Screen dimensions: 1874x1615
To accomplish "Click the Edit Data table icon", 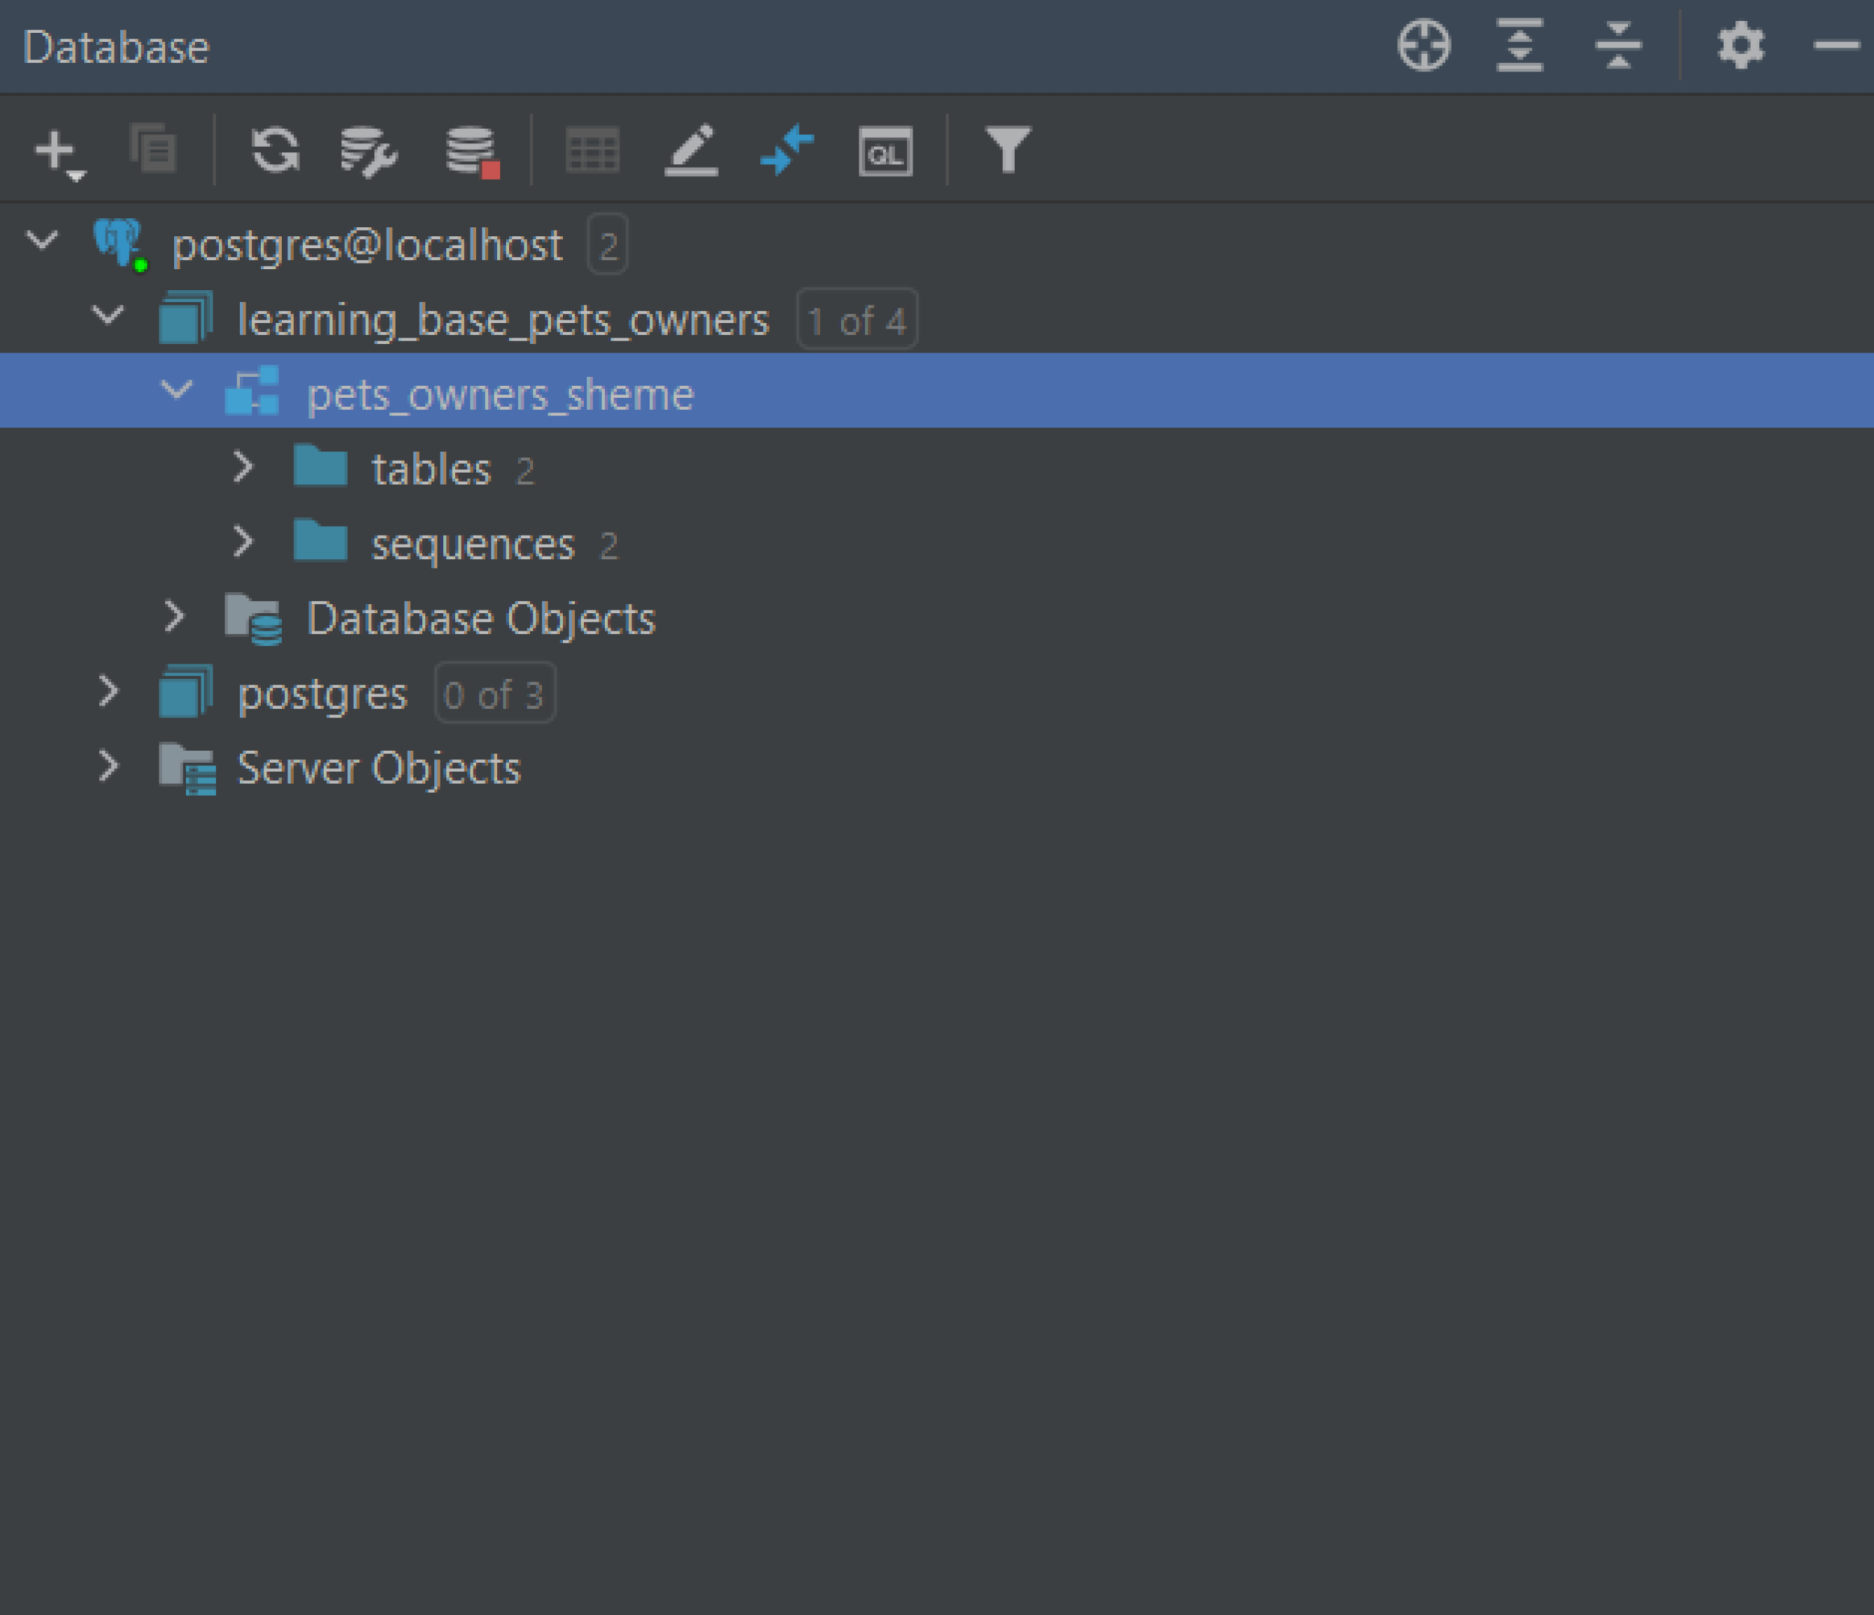I will pos(592,150).
